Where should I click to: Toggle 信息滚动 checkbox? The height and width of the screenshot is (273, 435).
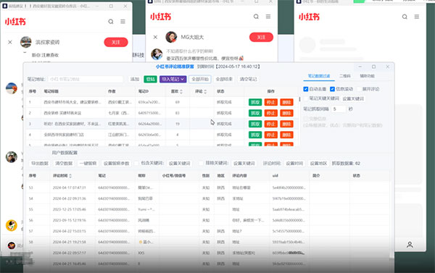point(332,89)
